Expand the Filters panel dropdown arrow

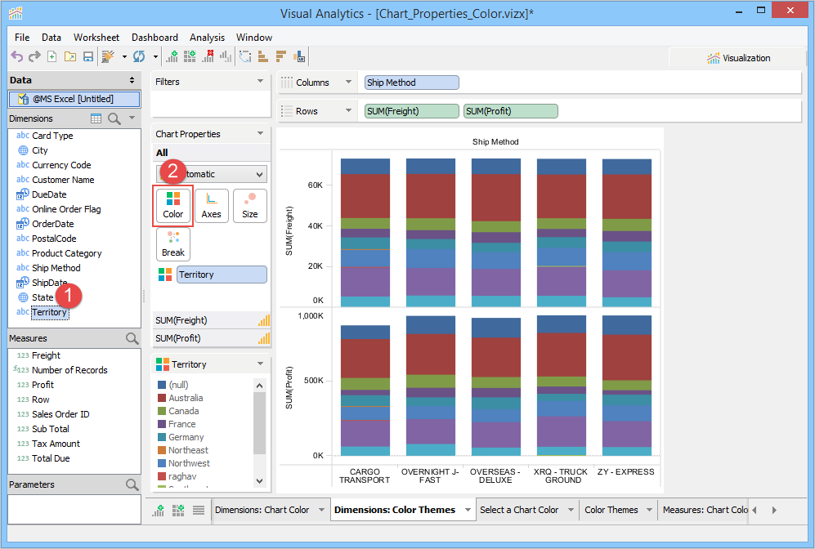[260, 82]
